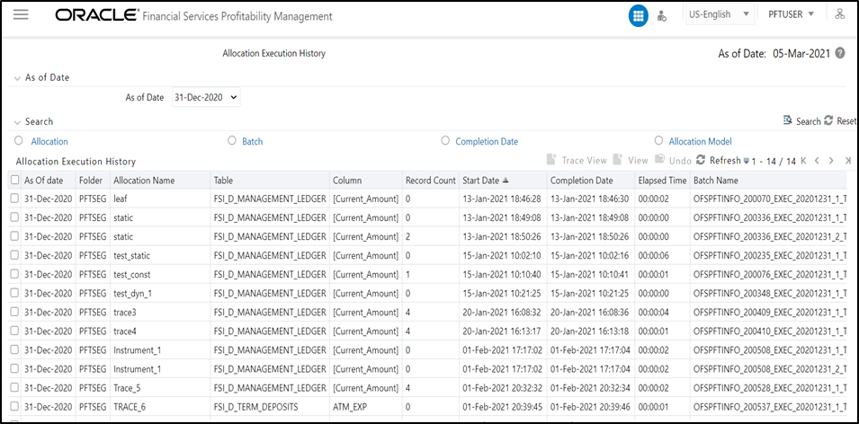Viewport: 859px width, 424px height.
Task: Click the Allocation search link
Action: click(49, 141)
